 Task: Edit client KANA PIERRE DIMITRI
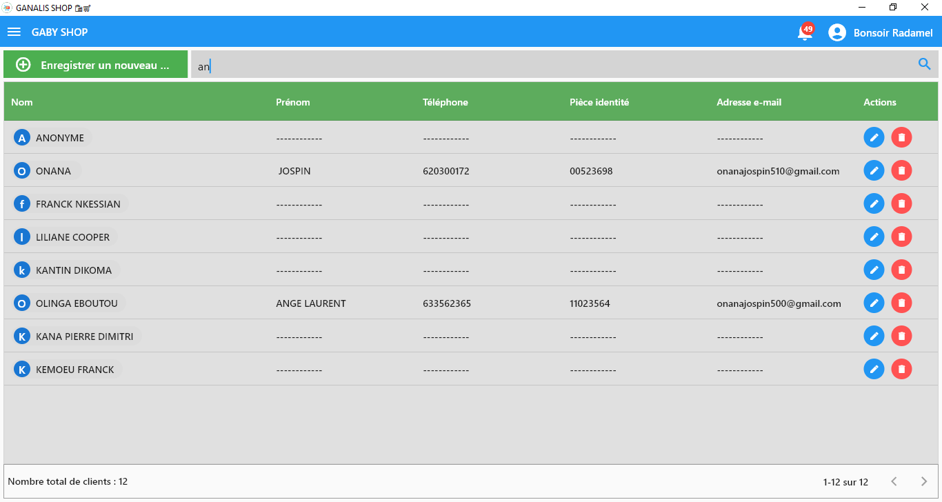(874, 336)
